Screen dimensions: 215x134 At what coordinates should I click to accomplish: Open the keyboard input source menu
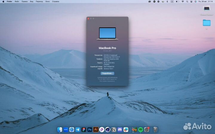click(172, 1)
